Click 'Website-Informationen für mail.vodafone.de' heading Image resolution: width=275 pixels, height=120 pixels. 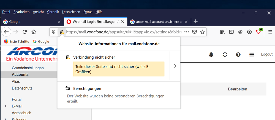click(x=119, y=44)
